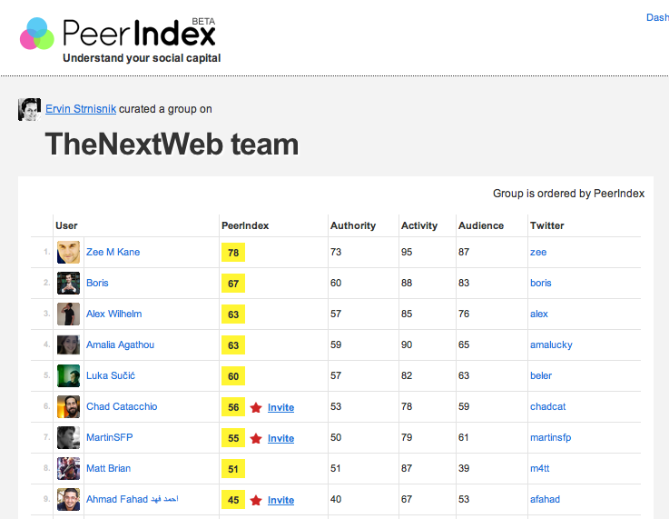
Task: Click Chad Catacchio's PeerIndex score 56
Action: click(x=233, y=407)
